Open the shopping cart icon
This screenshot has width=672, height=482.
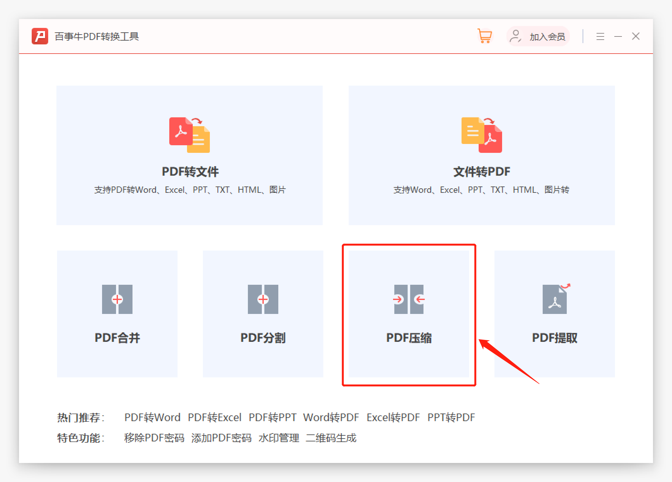(x=485, y=36)
